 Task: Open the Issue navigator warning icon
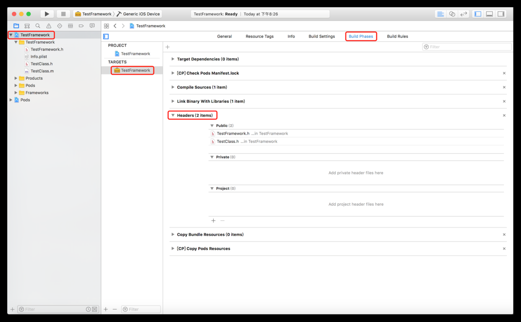(49, 26)
